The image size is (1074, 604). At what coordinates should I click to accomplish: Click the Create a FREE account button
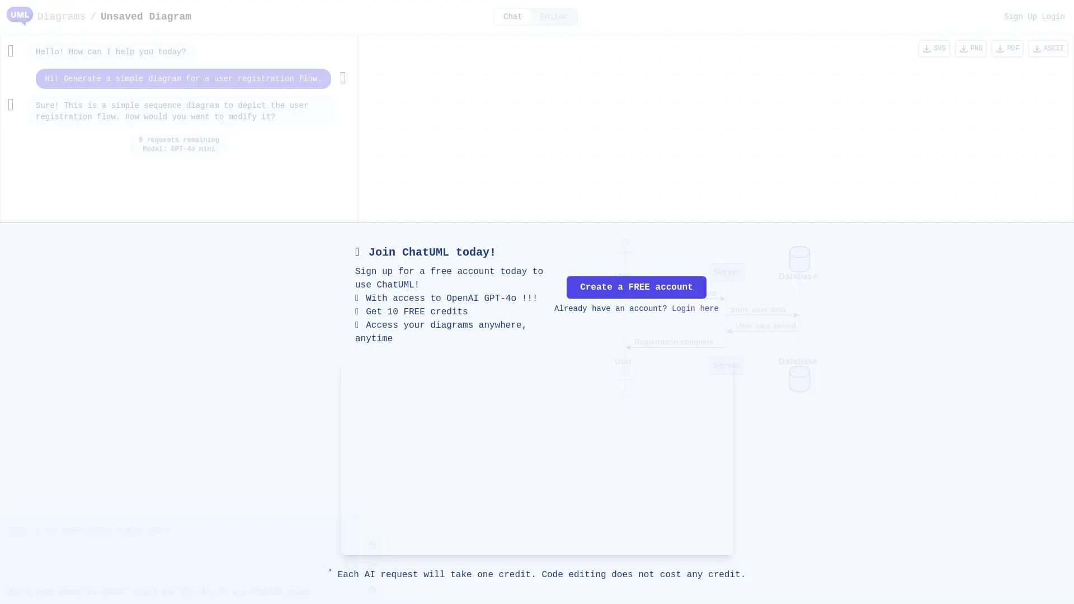pyautogui.click(x=635, y=287)
